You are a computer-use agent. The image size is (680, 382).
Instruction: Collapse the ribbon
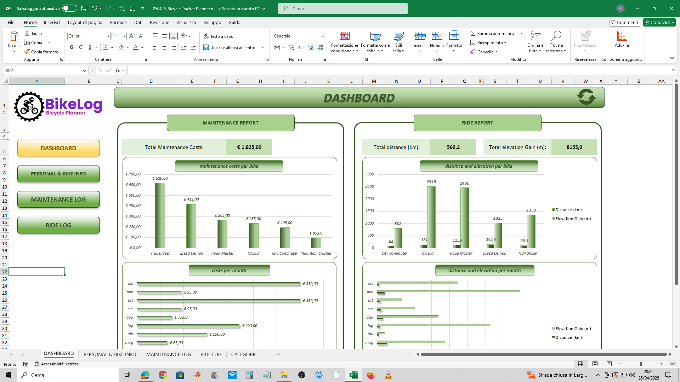(x=672, y=58)
